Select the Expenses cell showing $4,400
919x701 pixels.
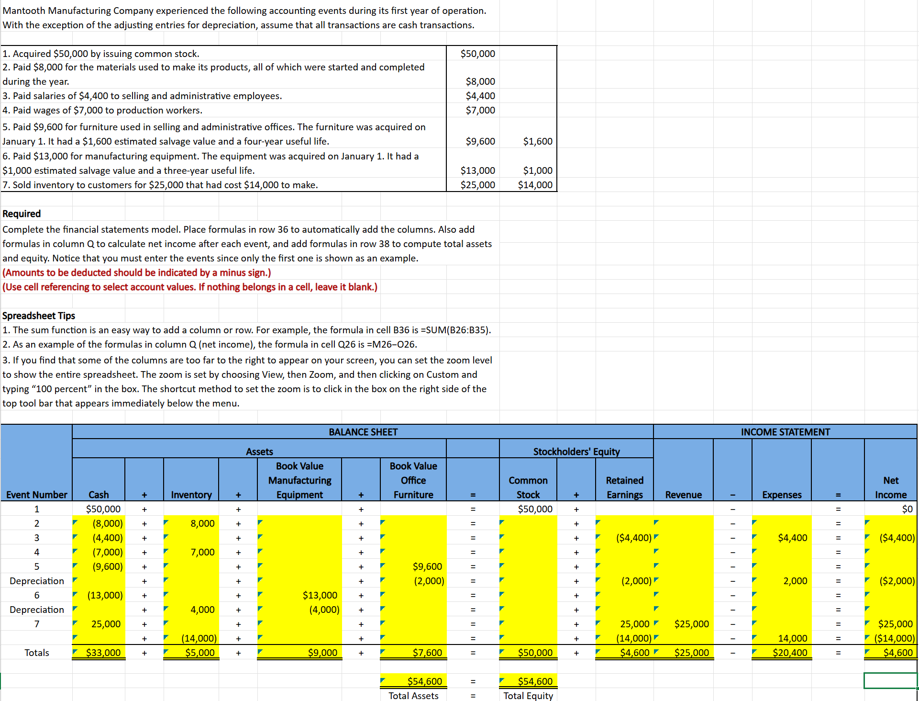pos(782,538)
